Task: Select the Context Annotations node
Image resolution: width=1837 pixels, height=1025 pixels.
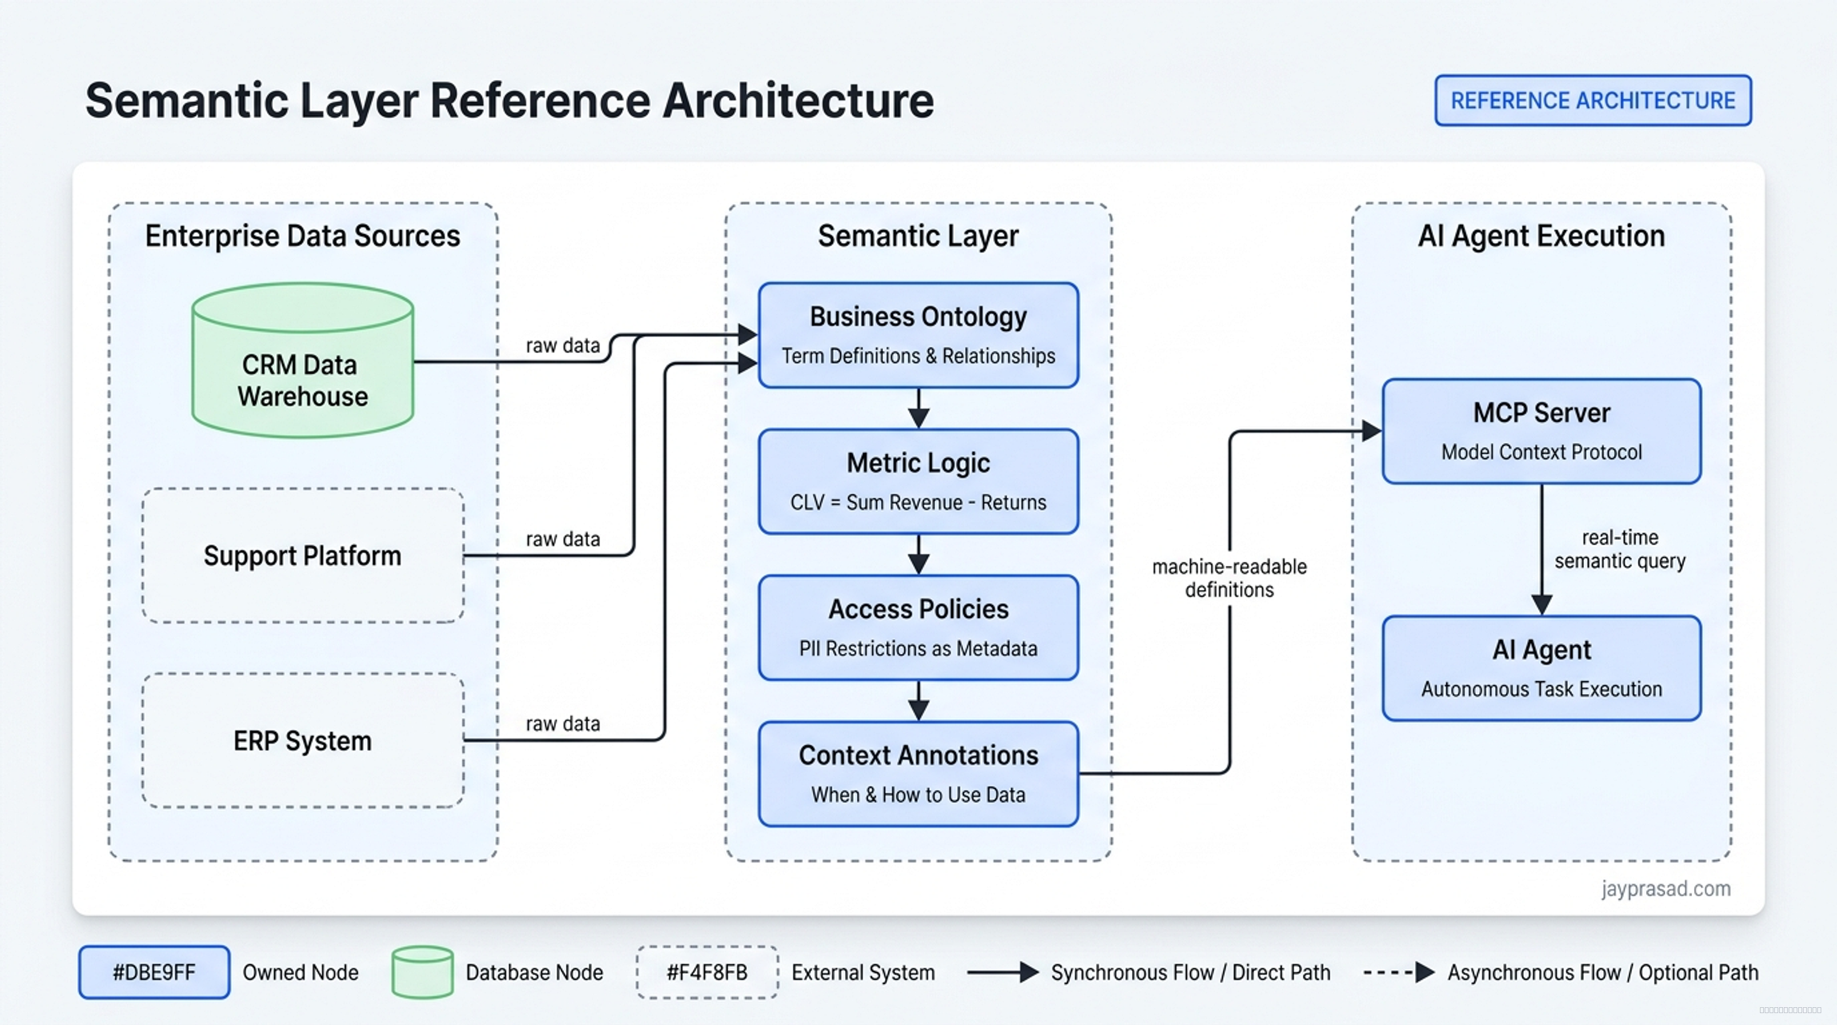Action: click(918, 774)
